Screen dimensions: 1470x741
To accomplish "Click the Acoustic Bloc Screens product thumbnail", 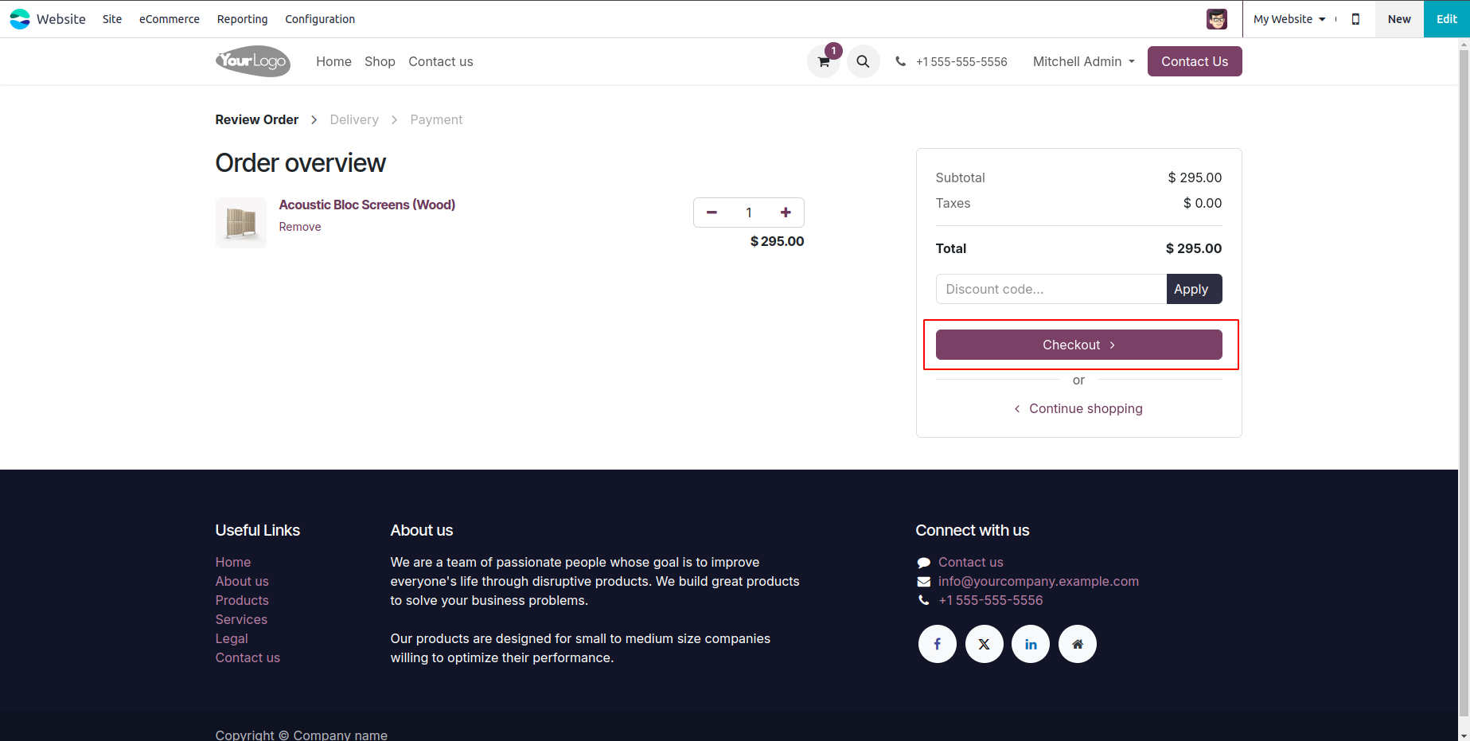I will coord(241,223).
